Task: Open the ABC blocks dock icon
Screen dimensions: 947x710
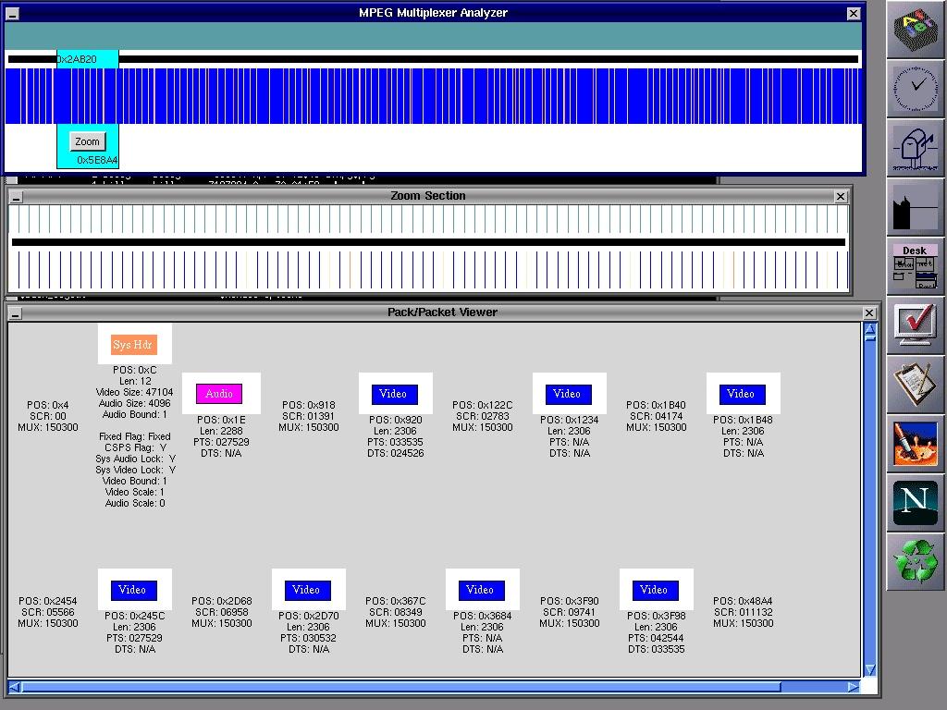Action: point(916,29)
